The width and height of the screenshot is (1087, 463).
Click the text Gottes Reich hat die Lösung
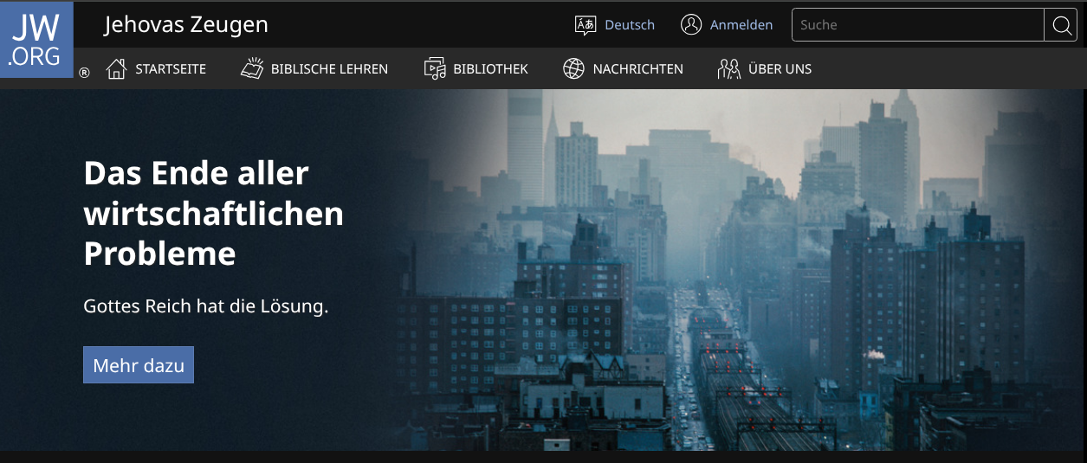206,306
